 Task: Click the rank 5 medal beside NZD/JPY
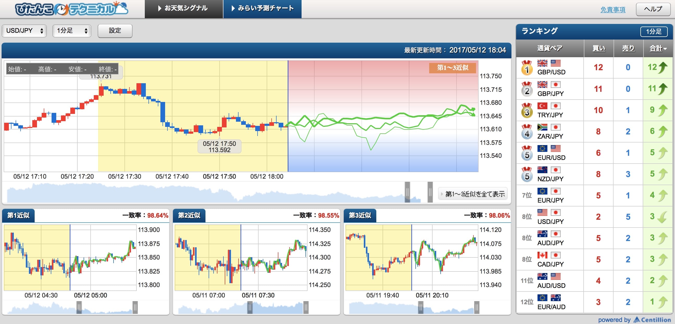(x=527, y=174)
